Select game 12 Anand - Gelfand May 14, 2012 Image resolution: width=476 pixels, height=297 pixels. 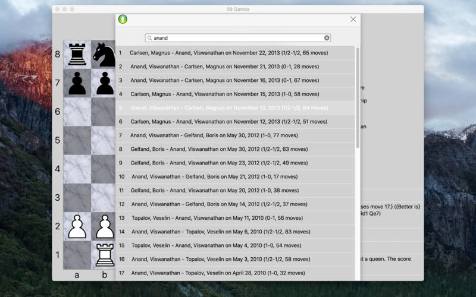235,204
